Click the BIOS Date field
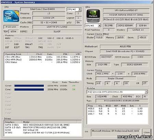The image size is (154, 140). [106, 57]
